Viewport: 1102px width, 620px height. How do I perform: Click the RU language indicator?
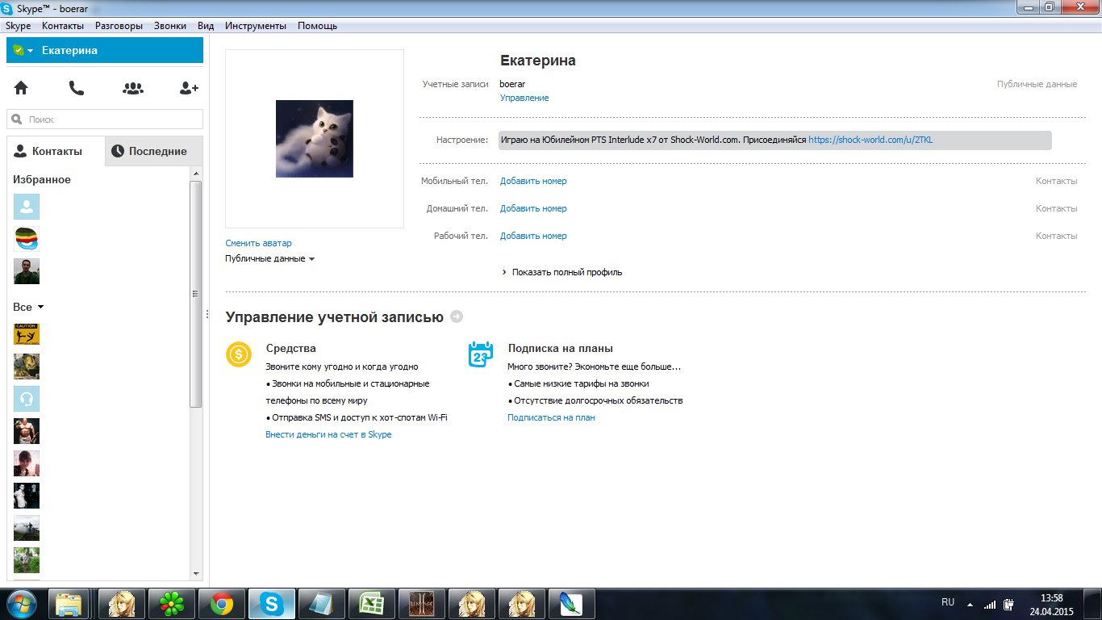[948, 603]
